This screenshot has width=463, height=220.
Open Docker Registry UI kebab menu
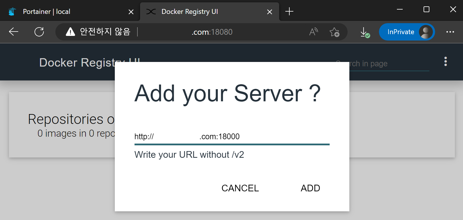click(446, 61)
